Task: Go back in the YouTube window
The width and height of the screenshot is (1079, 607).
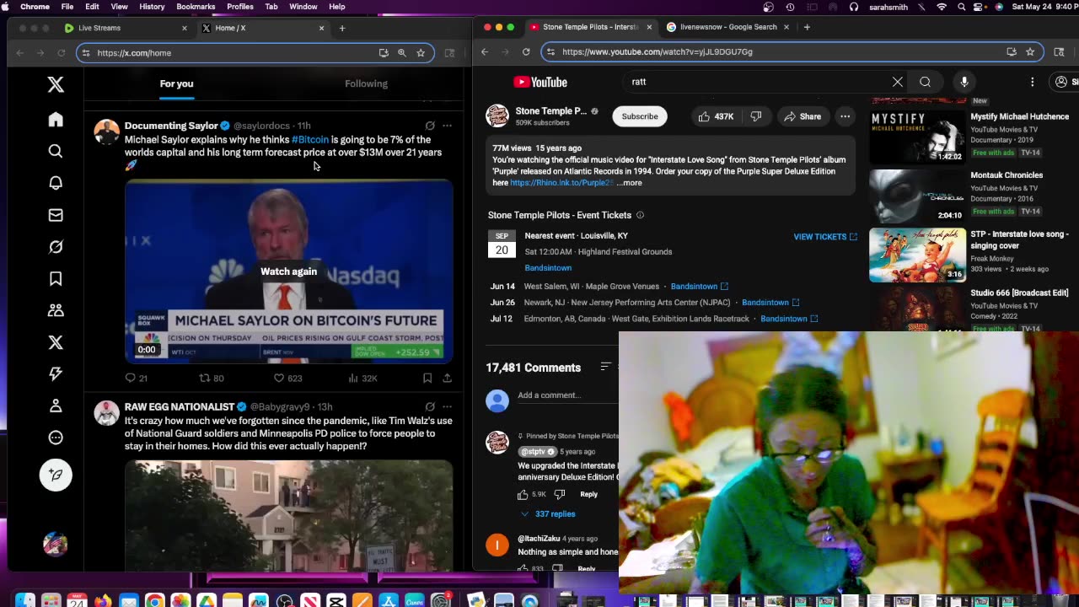Action: pos(485,51)
